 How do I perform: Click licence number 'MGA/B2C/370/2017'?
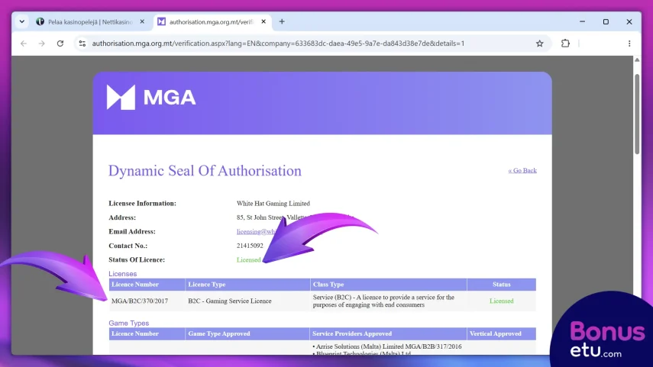point(140,301)
